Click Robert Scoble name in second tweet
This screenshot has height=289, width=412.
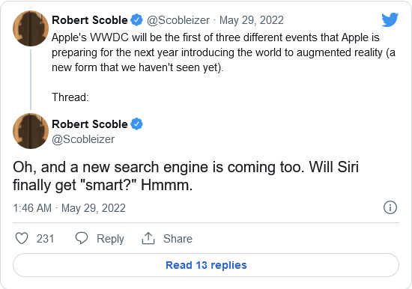[90, 124]
